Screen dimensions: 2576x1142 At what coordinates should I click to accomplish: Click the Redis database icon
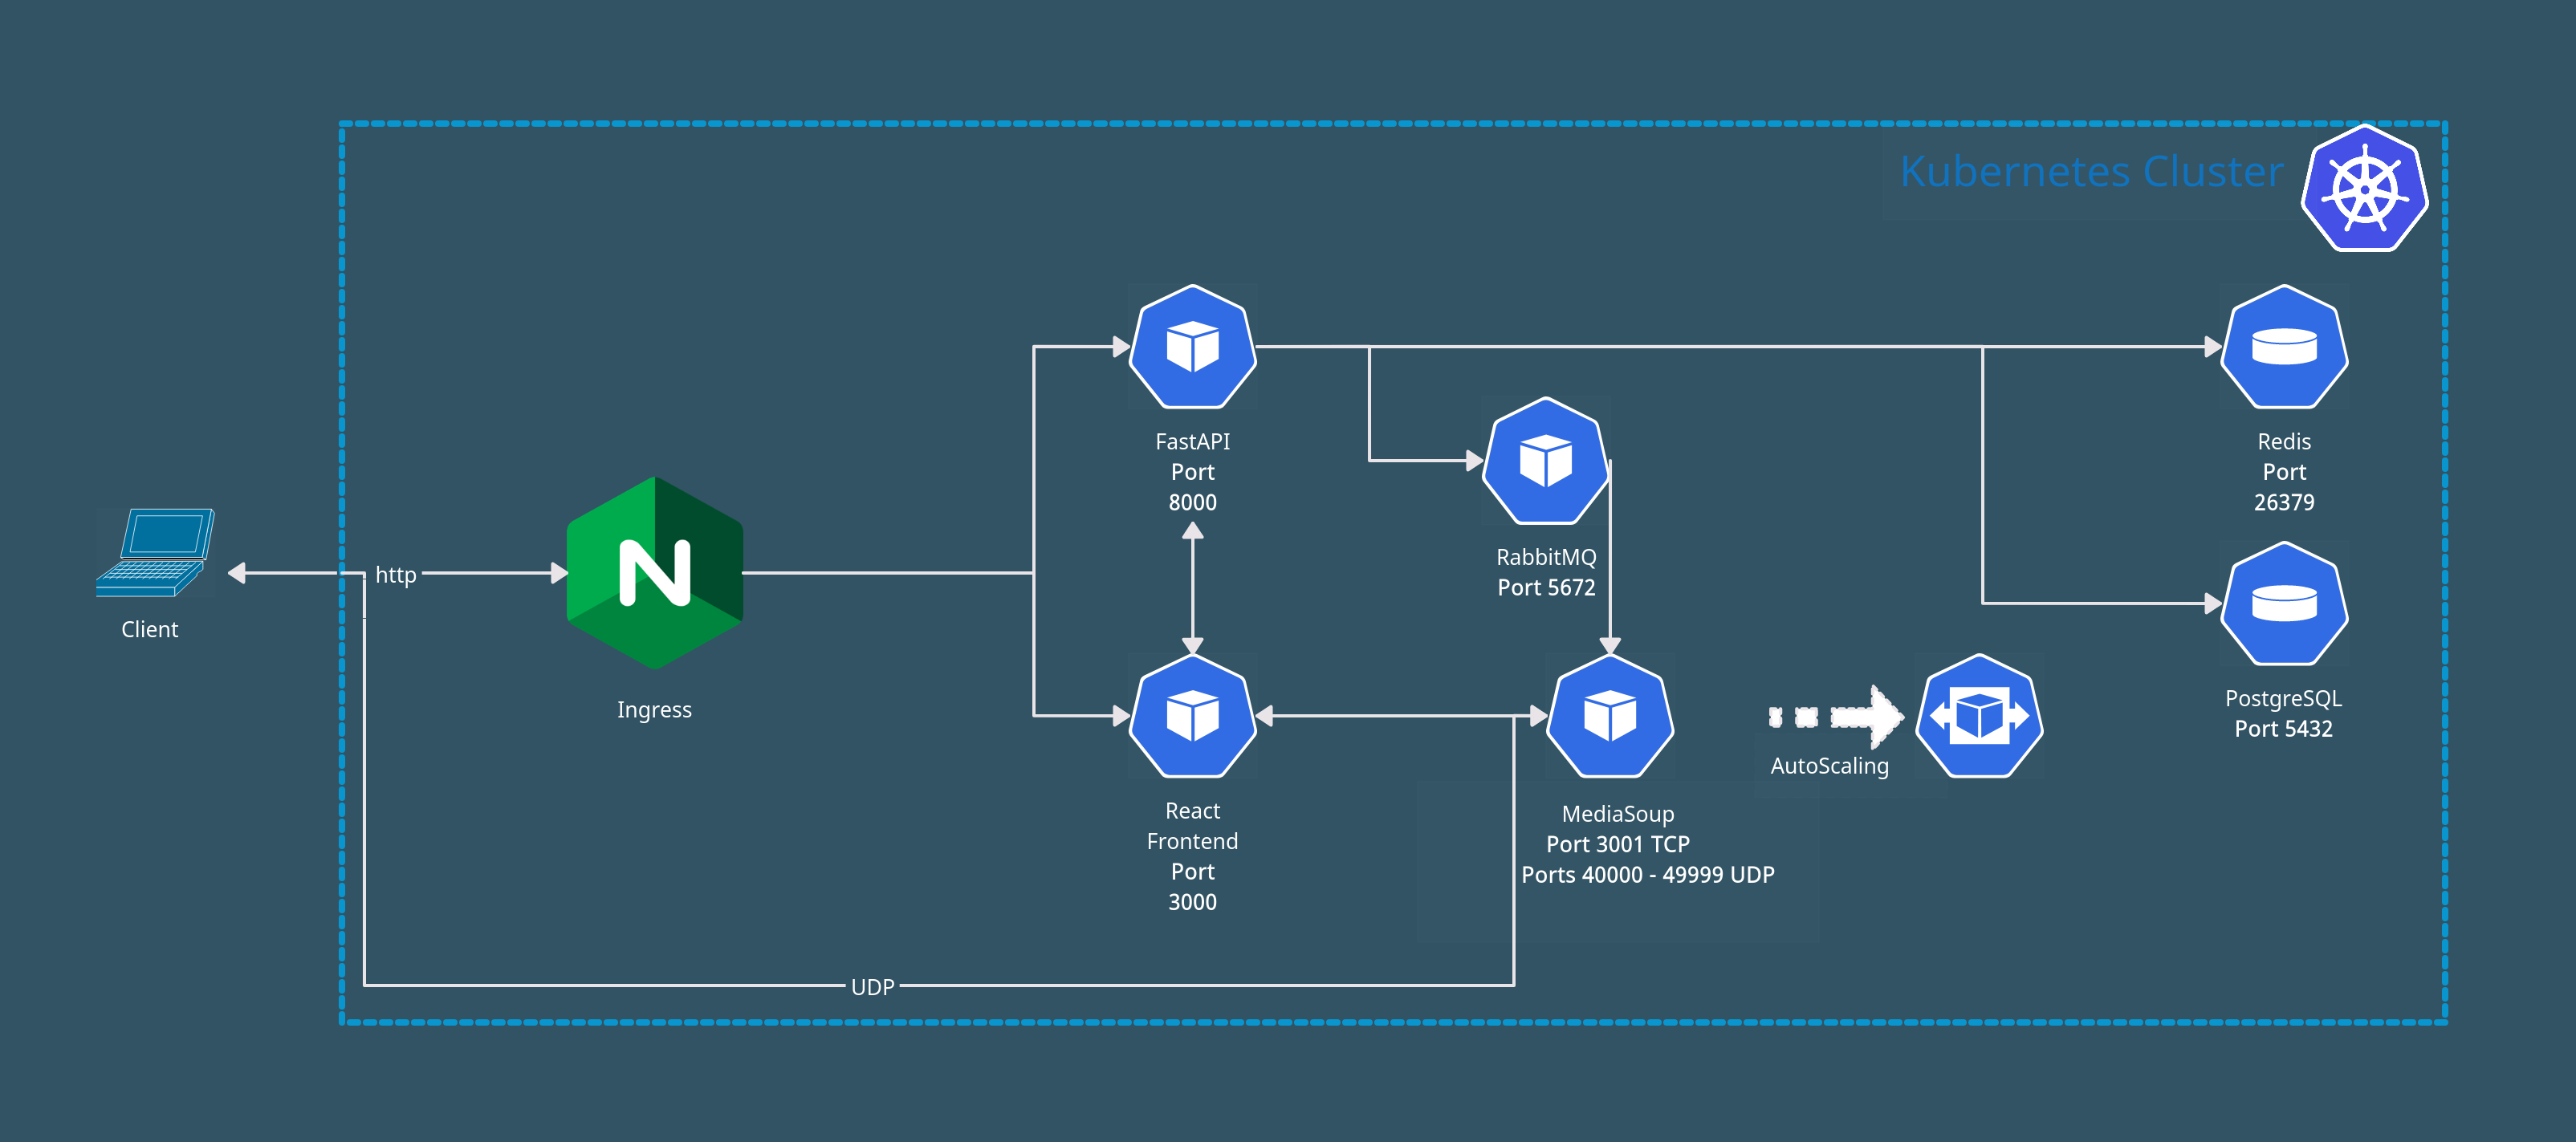[2284, 347]
